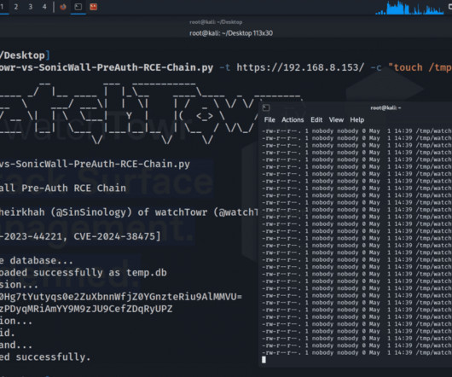
Task: Click the 'sion...' output line
Action: point(19,285)
